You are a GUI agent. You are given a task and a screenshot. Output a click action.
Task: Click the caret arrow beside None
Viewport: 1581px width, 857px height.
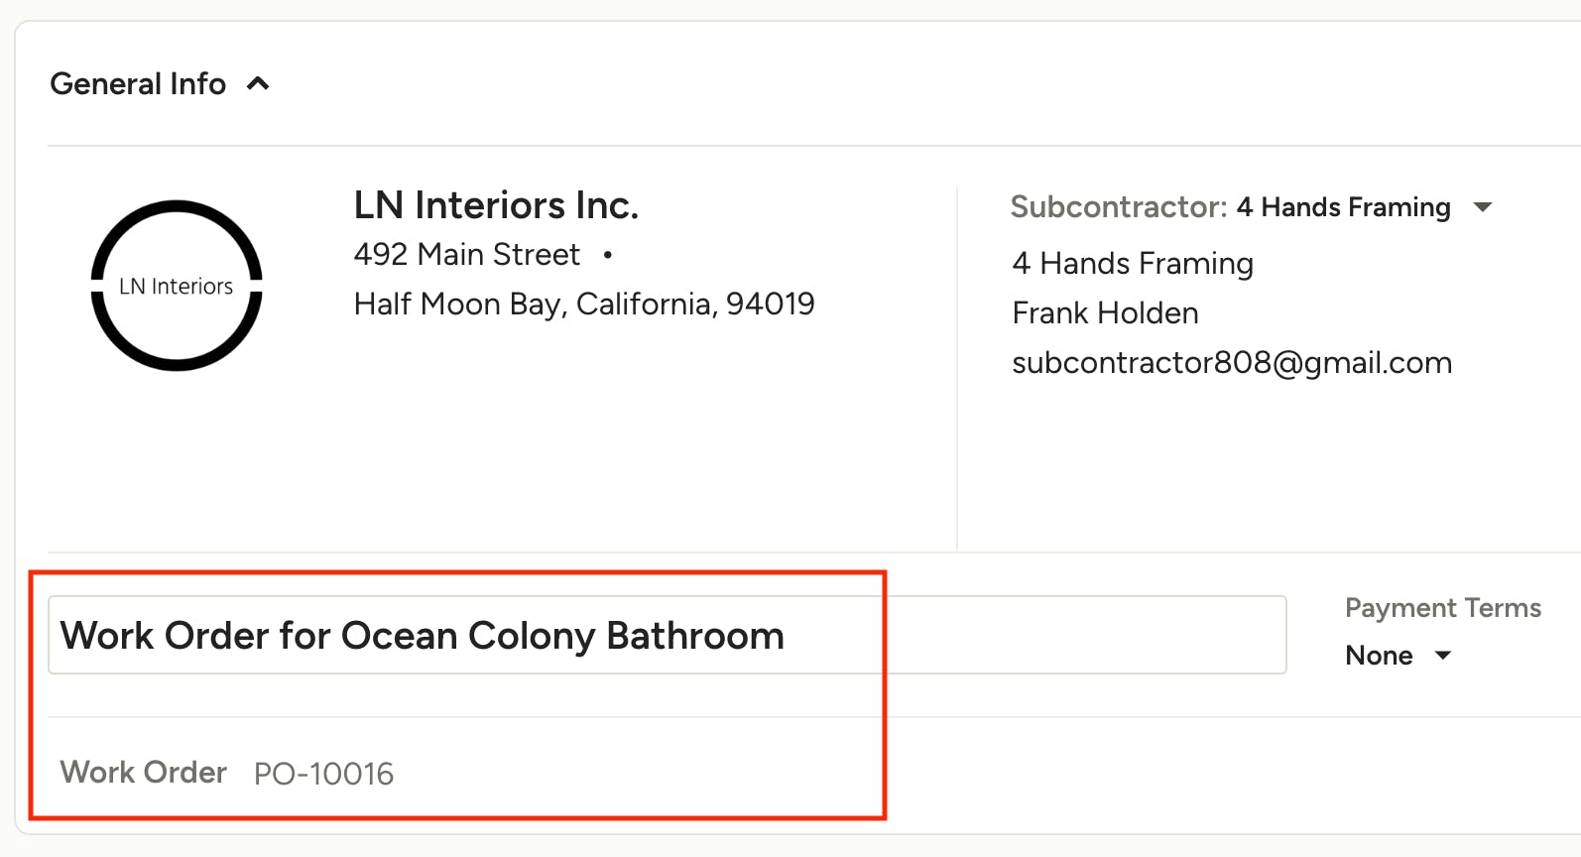[x=1443, y=656]
